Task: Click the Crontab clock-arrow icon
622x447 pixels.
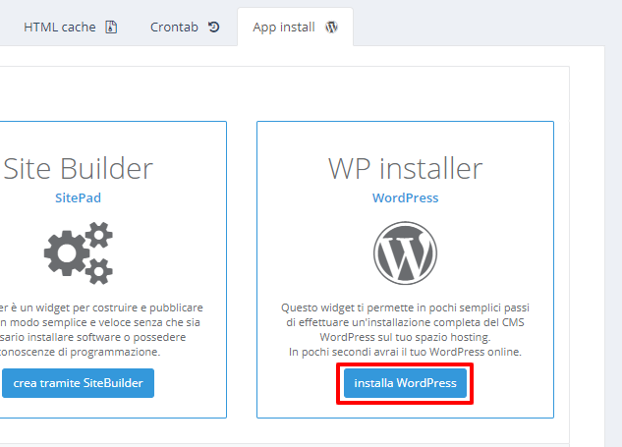Action: click(214, 27)
